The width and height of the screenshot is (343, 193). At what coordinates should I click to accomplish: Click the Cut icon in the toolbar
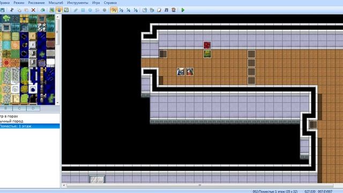(12, 10)
